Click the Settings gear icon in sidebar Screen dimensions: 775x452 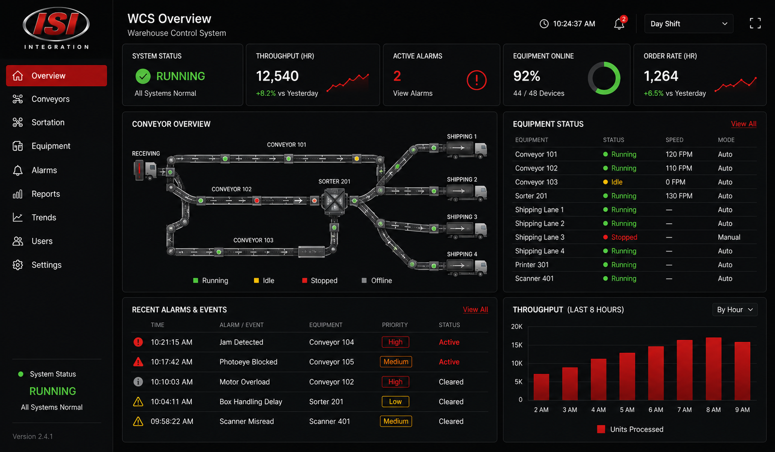(17, 265)
